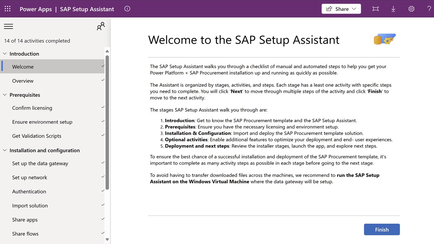Open Ensure environment setup activity
This screenshot has height=244, width=434.
click(x=53, y=122)
